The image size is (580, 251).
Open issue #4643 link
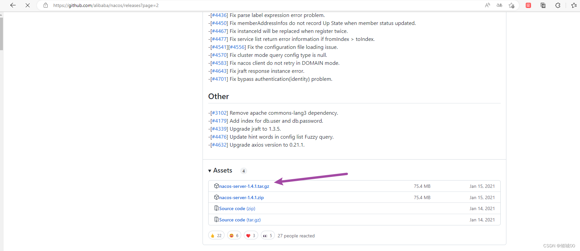(x=219, y=71)
